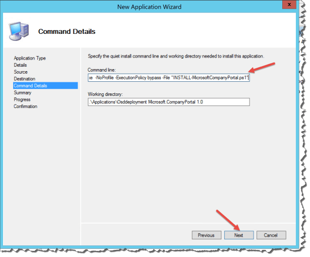Viewport: 310px width, 257px height.
Task: Open the Confirmation wizard step
Action: tap(25, 107)
